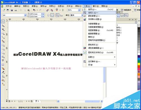
Task: Open the A4 paper size dropdown
Action: pos(25,15)
